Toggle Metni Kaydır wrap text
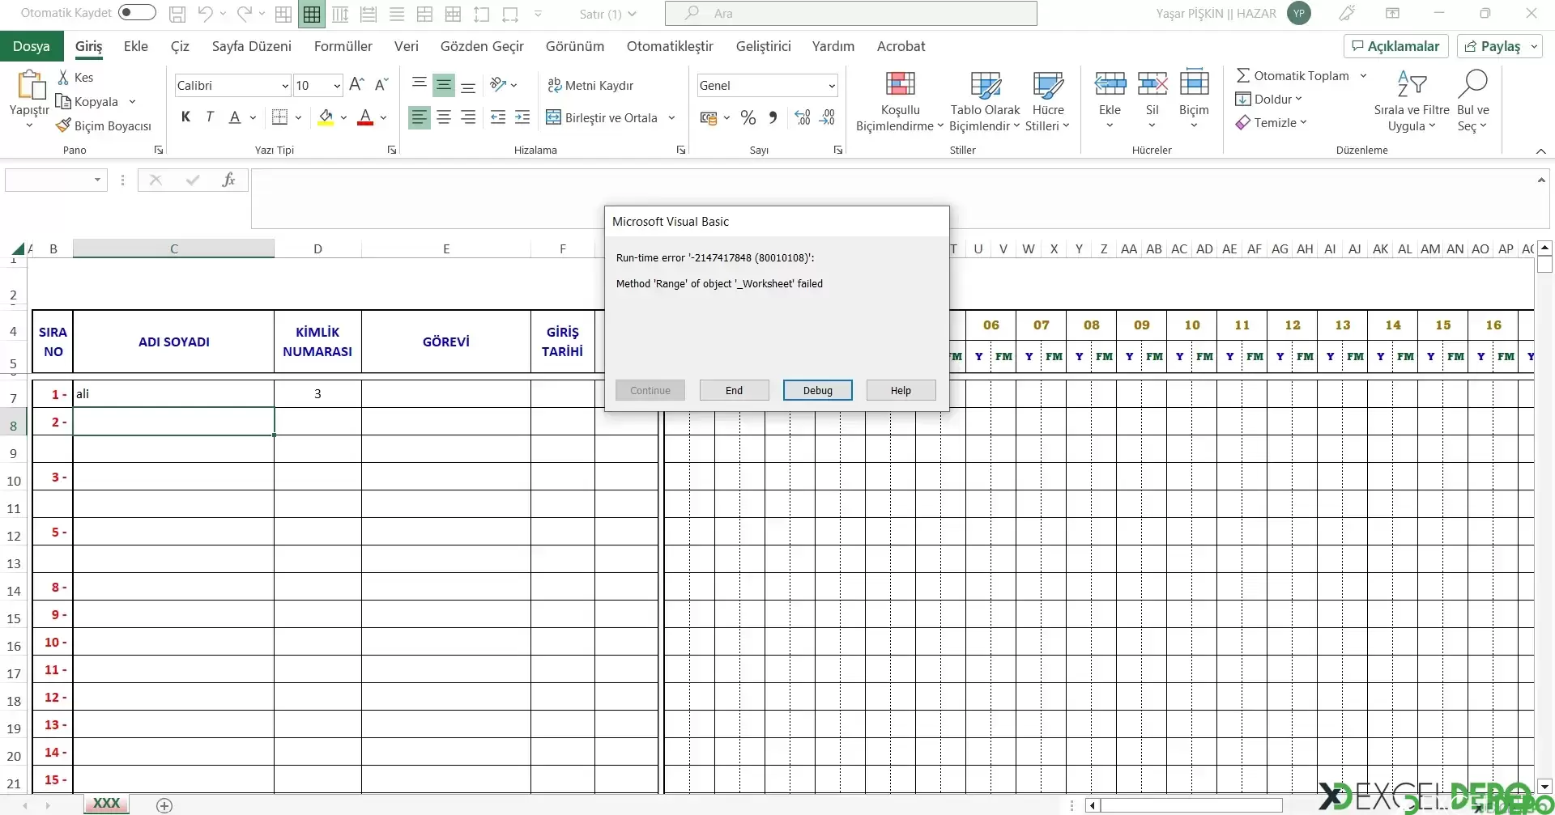Viewport: 1555px width, 815px height. pos(590,85)
